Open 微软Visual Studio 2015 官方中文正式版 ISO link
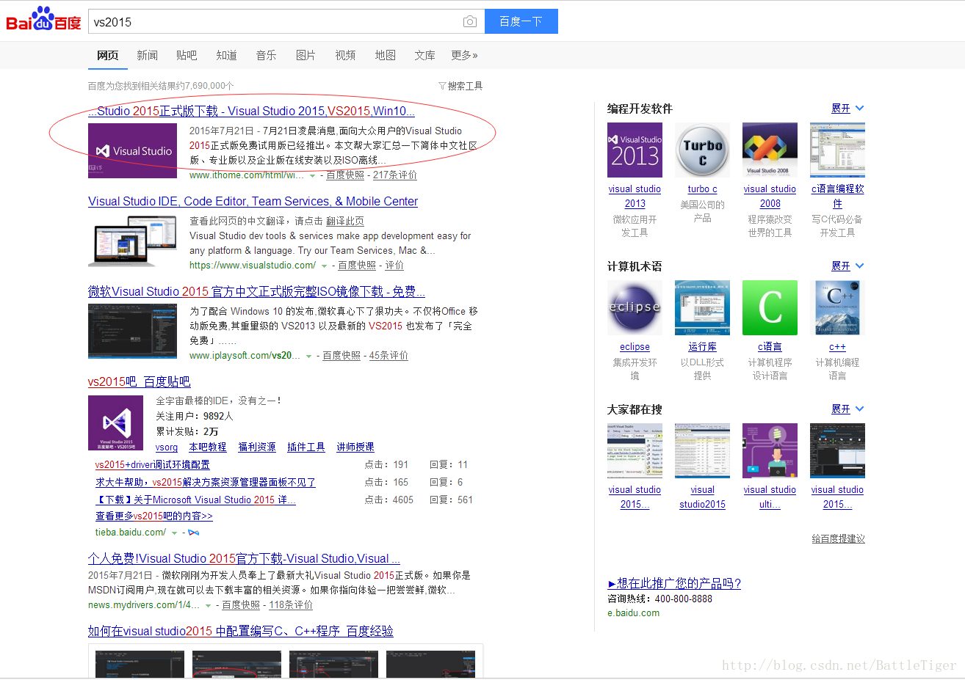Image resolution: width=965 pixels, height=680 pixels. (x=256, y=292)
